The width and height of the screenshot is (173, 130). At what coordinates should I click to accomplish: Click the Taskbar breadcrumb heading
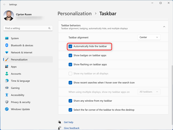tap(108, 14)
